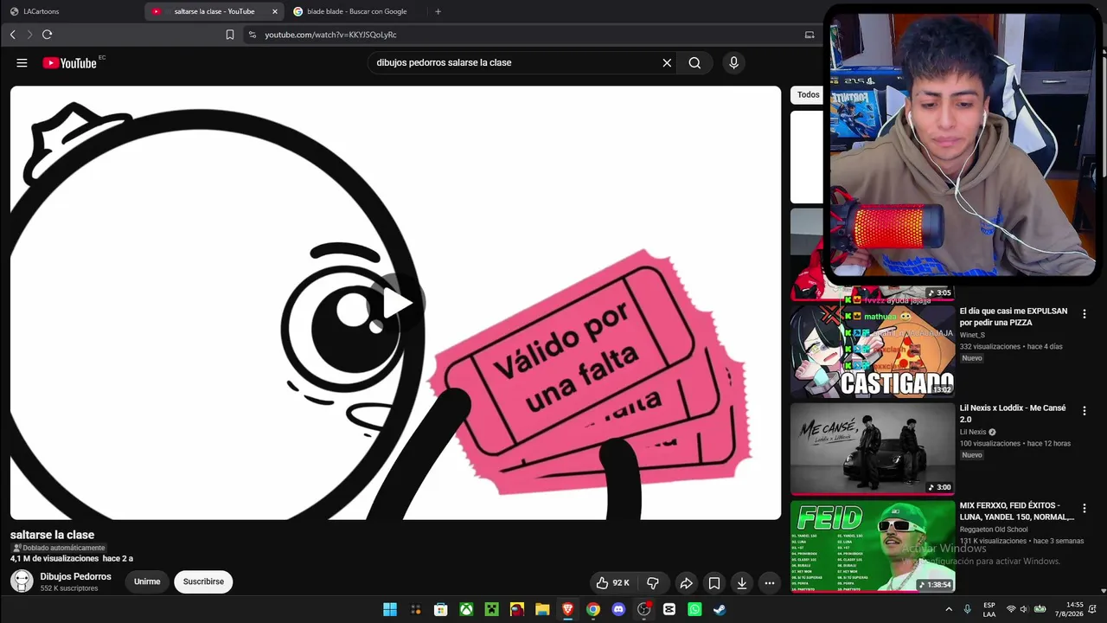Screen dimensions: 1107x623
Task: Dislike the video
Action: [x=653, y=583]
